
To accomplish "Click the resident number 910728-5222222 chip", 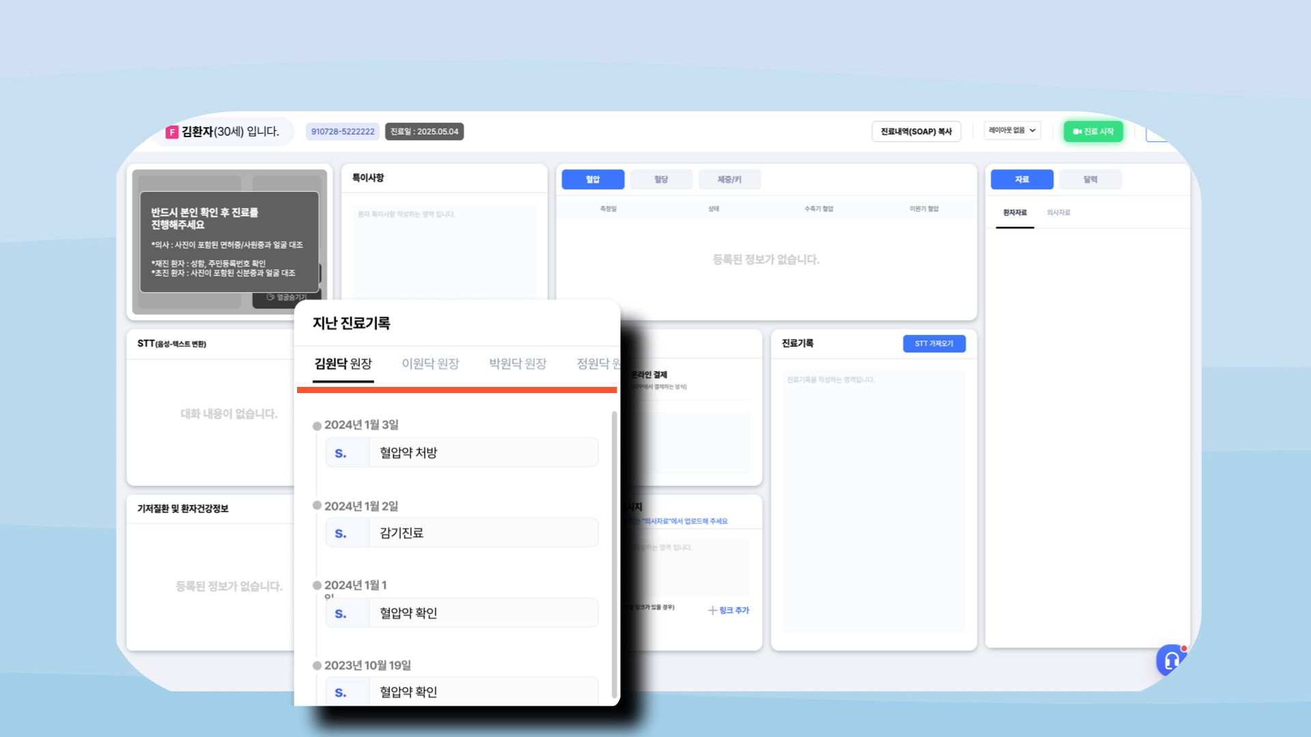I will [x=343, y=132].
